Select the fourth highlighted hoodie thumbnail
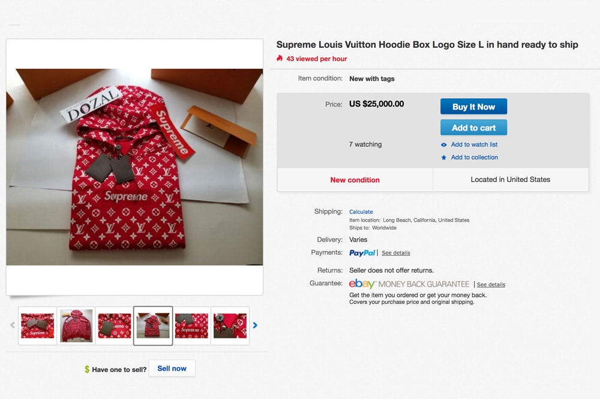 coord(153,325)
